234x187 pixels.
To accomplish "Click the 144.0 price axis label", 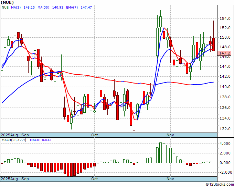I will (225, 66).
